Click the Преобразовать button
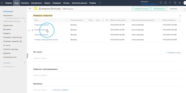This screenshot has width=186, height=93. point(159,9)
